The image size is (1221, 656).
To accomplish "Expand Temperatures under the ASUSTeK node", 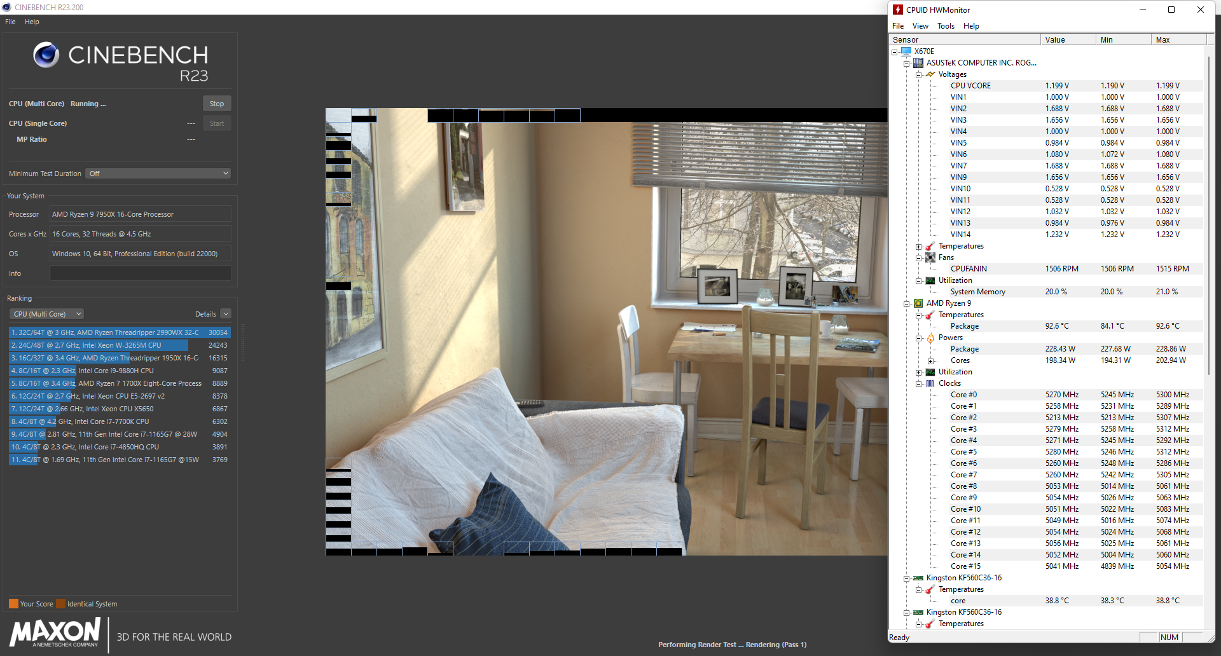I will [918, 246].
